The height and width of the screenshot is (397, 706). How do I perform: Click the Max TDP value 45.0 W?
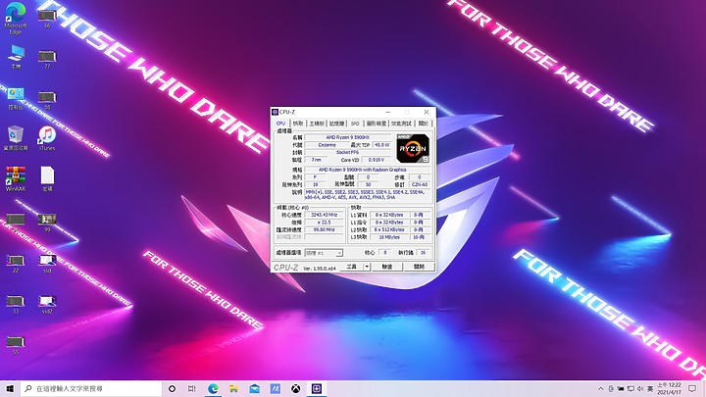click(381, 145)
